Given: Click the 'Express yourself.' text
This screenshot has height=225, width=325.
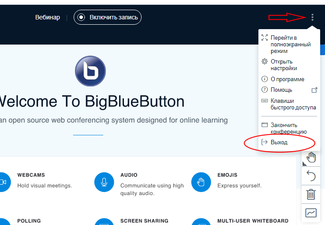Looking at the screenshot, I should point(239,186).
